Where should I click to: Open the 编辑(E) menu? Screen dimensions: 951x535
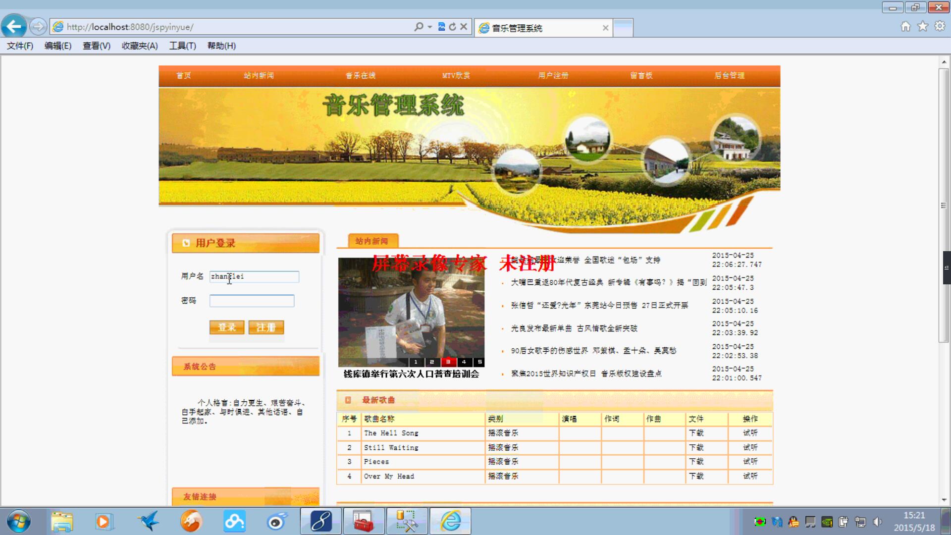click(58, 46)
